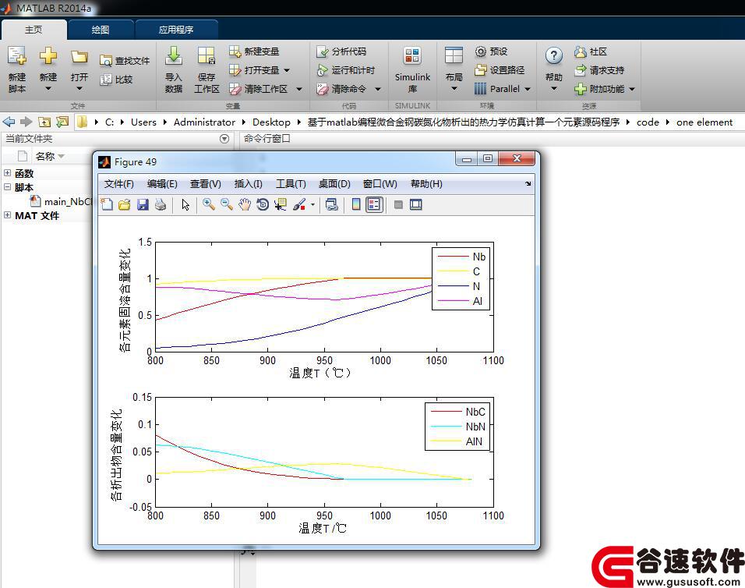Collapse the 脚本 tree node
This screenshot has width=745, height=588.
(x=8, y=187)
